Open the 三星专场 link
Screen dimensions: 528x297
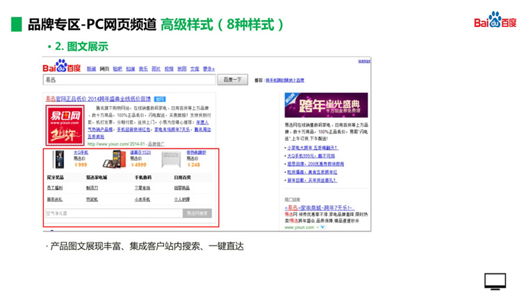click(x=142, y=188)
